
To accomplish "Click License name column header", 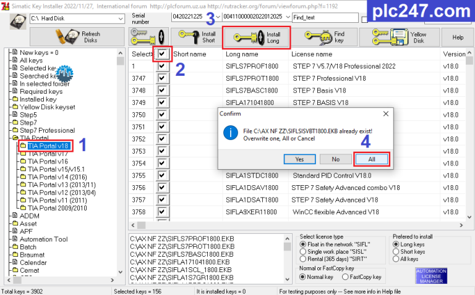I will coord(312,54).
